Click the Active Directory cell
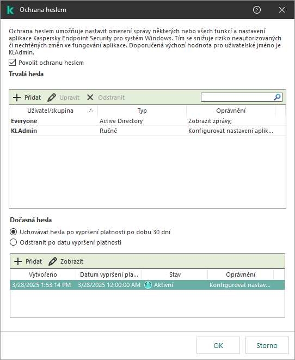This screenshot has height=360, width=295. pos(121,121)
